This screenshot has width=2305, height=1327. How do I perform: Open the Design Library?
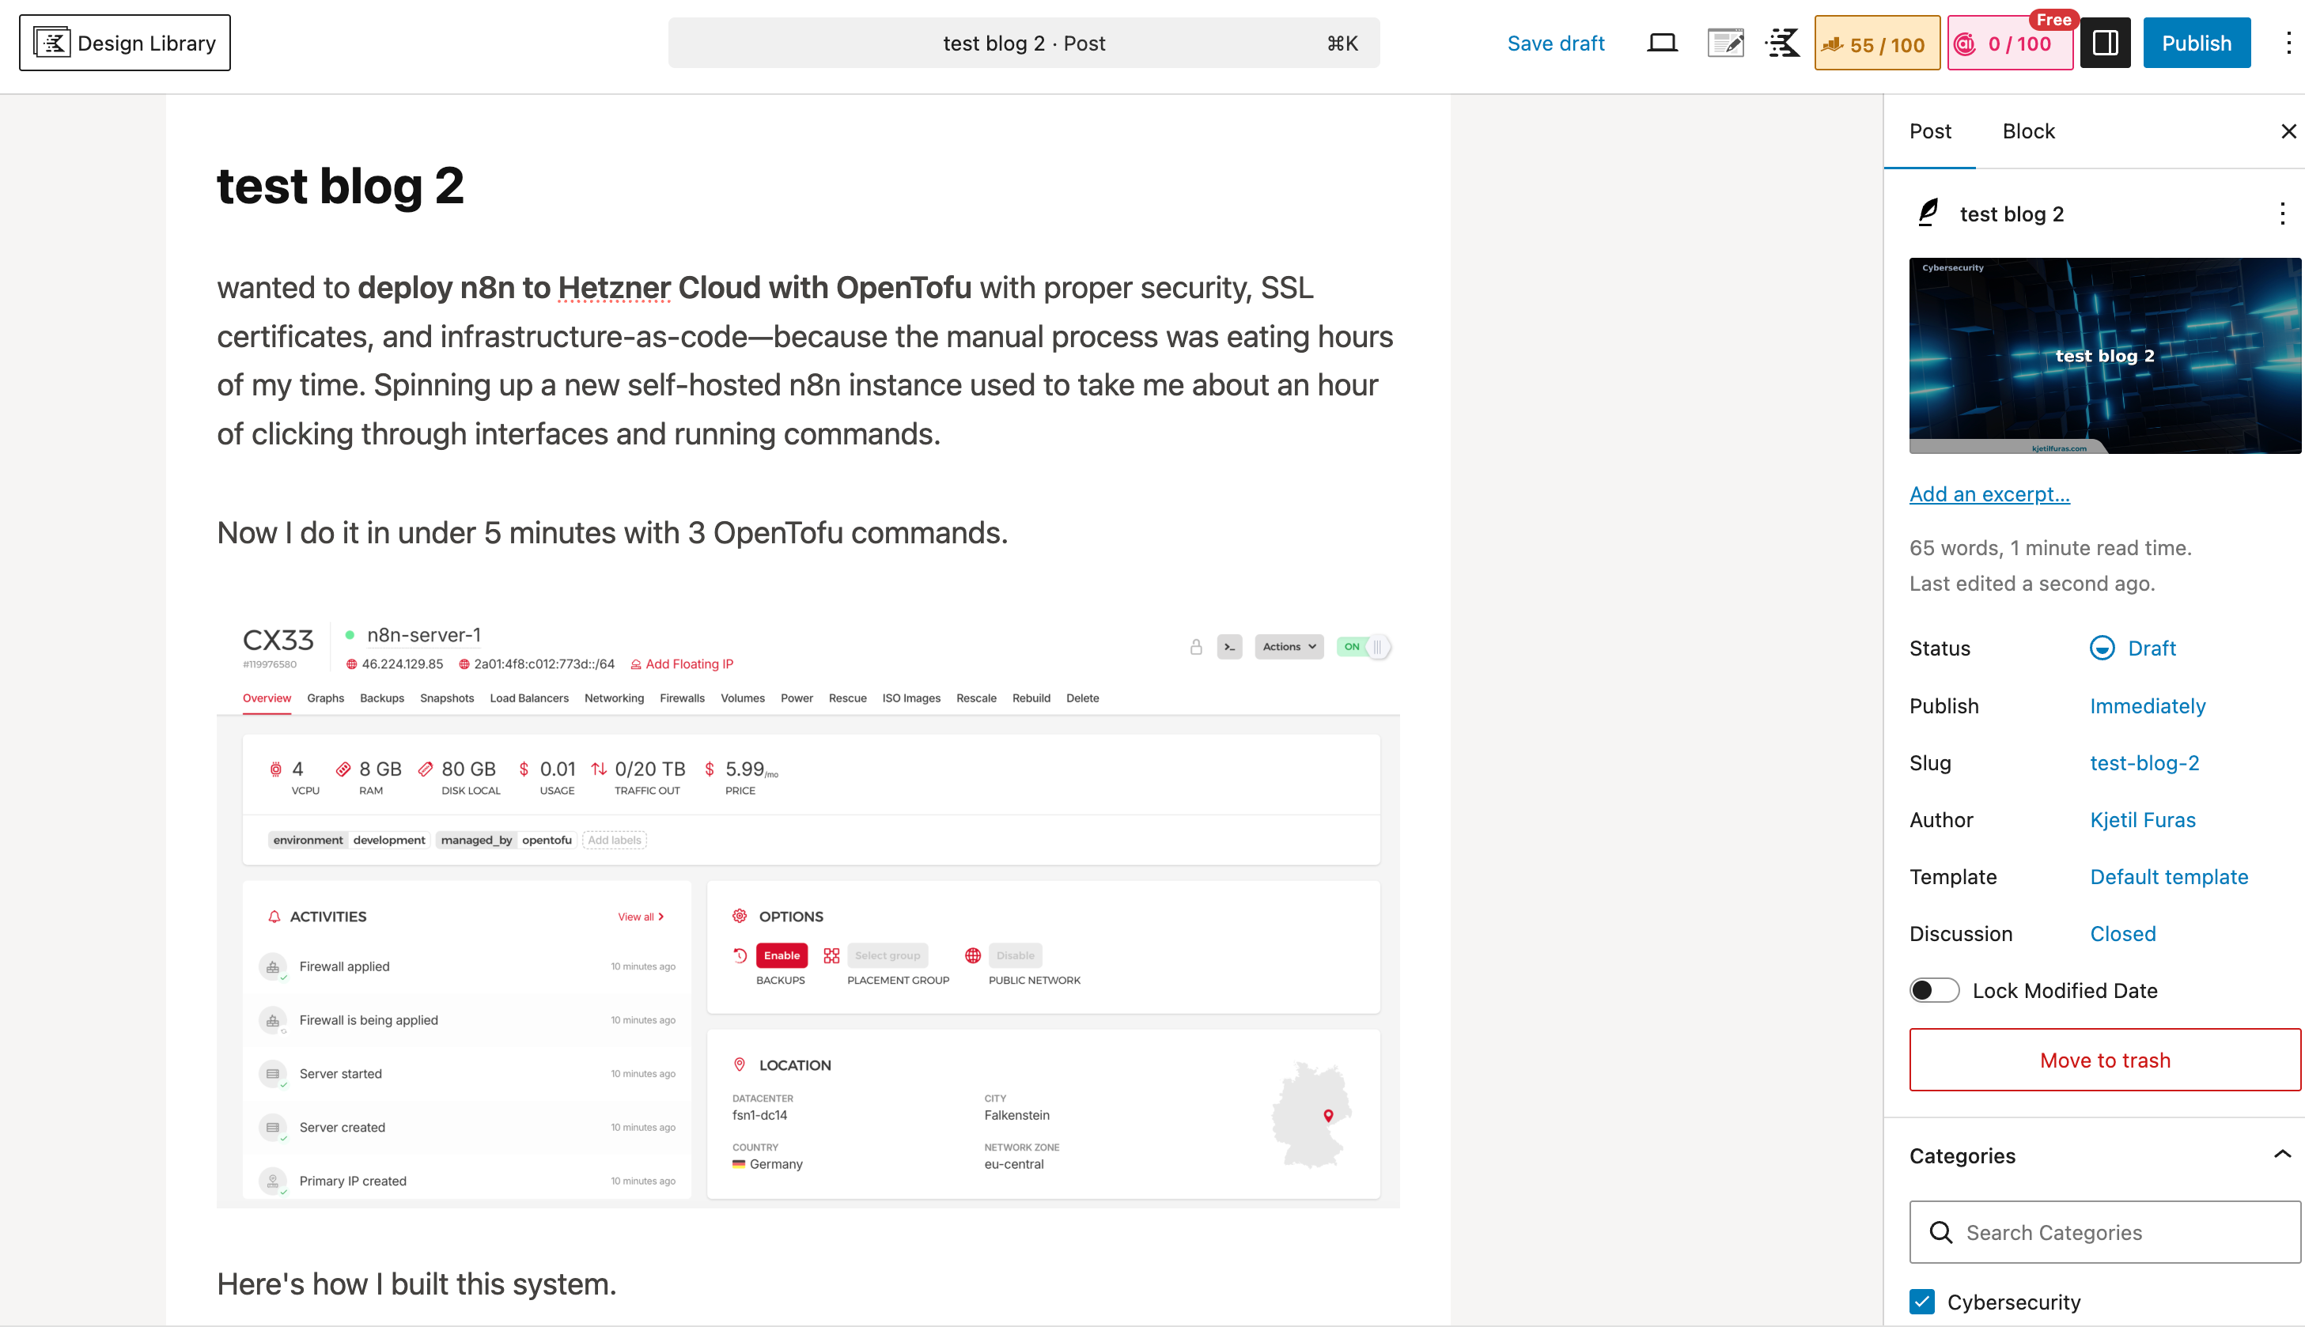pyautogui.click(x=124, y=42)
